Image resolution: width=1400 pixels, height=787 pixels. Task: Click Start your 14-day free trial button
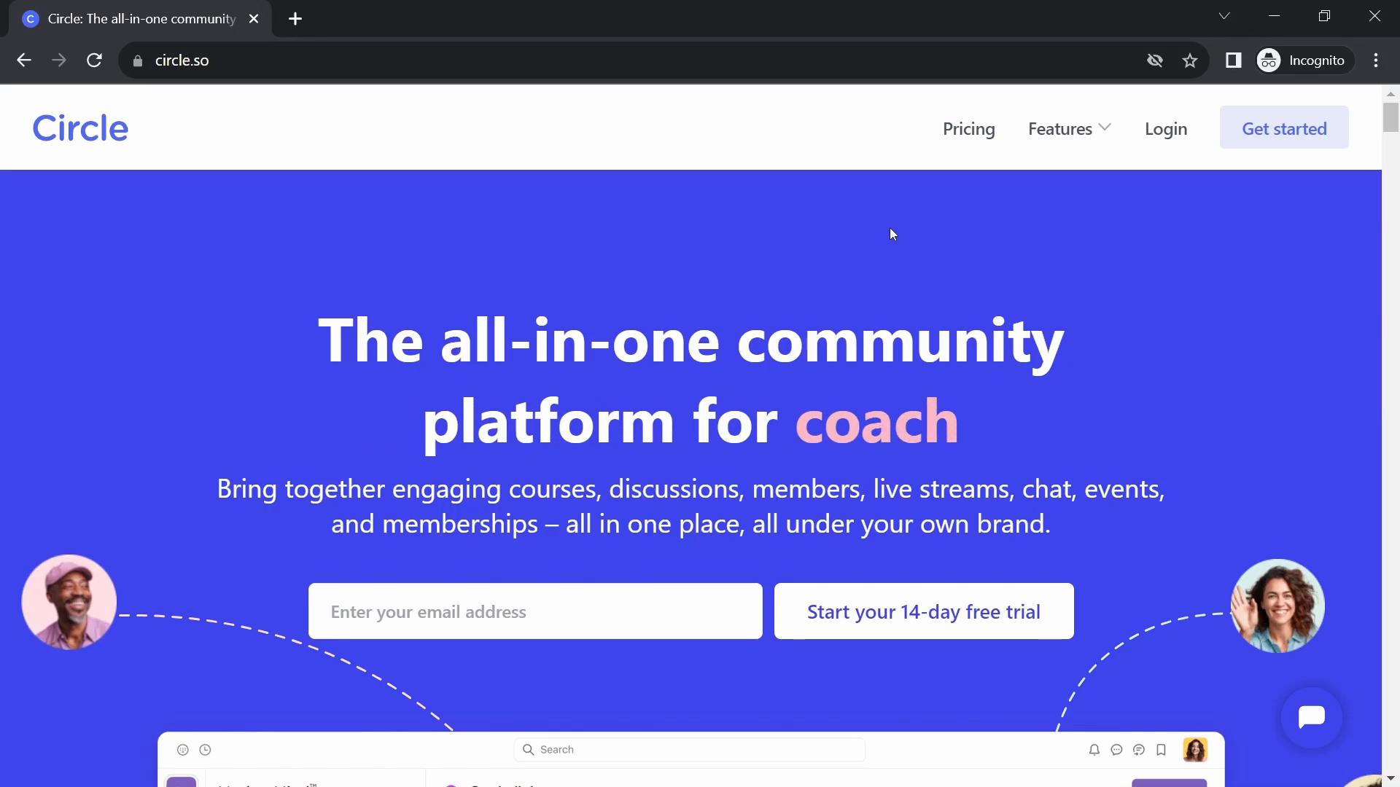click(x=924, y=611)
